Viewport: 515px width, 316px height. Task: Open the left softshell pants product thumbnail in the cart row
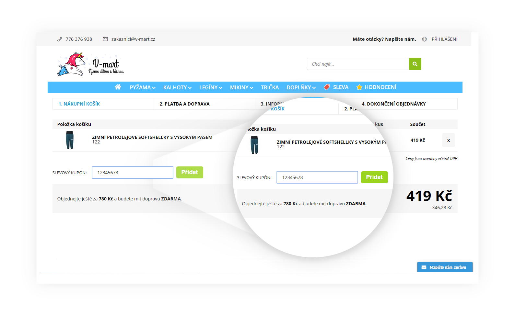coord(70,140)
